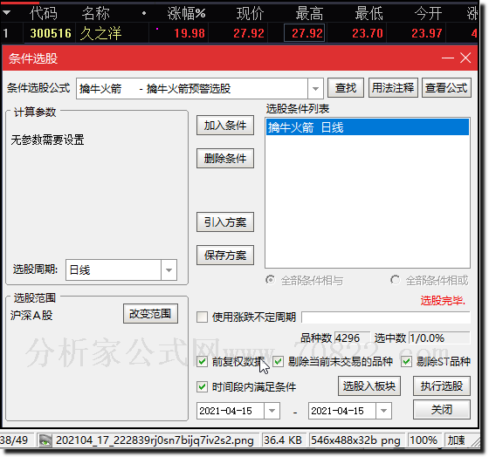The image size is (489, 457).
Task: Click the image file icon in the status bar
Action: (x=45, y=440)
